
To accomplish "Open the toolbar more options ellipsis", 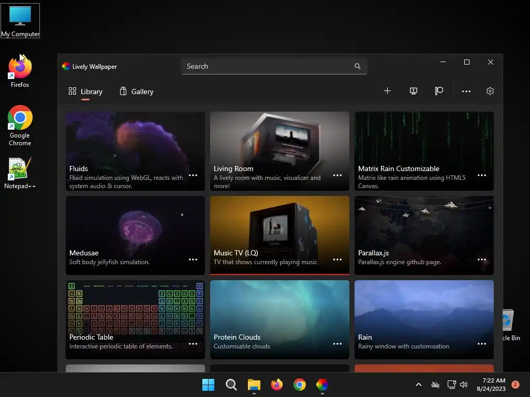I will click(466, 91).
